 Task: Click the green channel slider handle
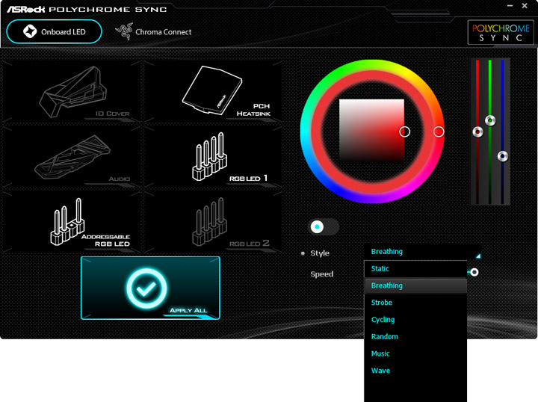pyautogui.click(x=490, y=120)
